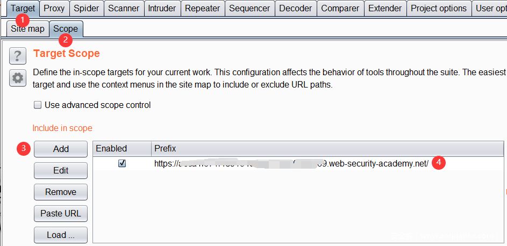Open the Target Scope settings gear

tap(18, 78)
